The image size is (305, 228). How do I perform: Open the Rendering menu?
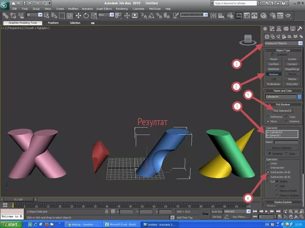tap(121, 9)
